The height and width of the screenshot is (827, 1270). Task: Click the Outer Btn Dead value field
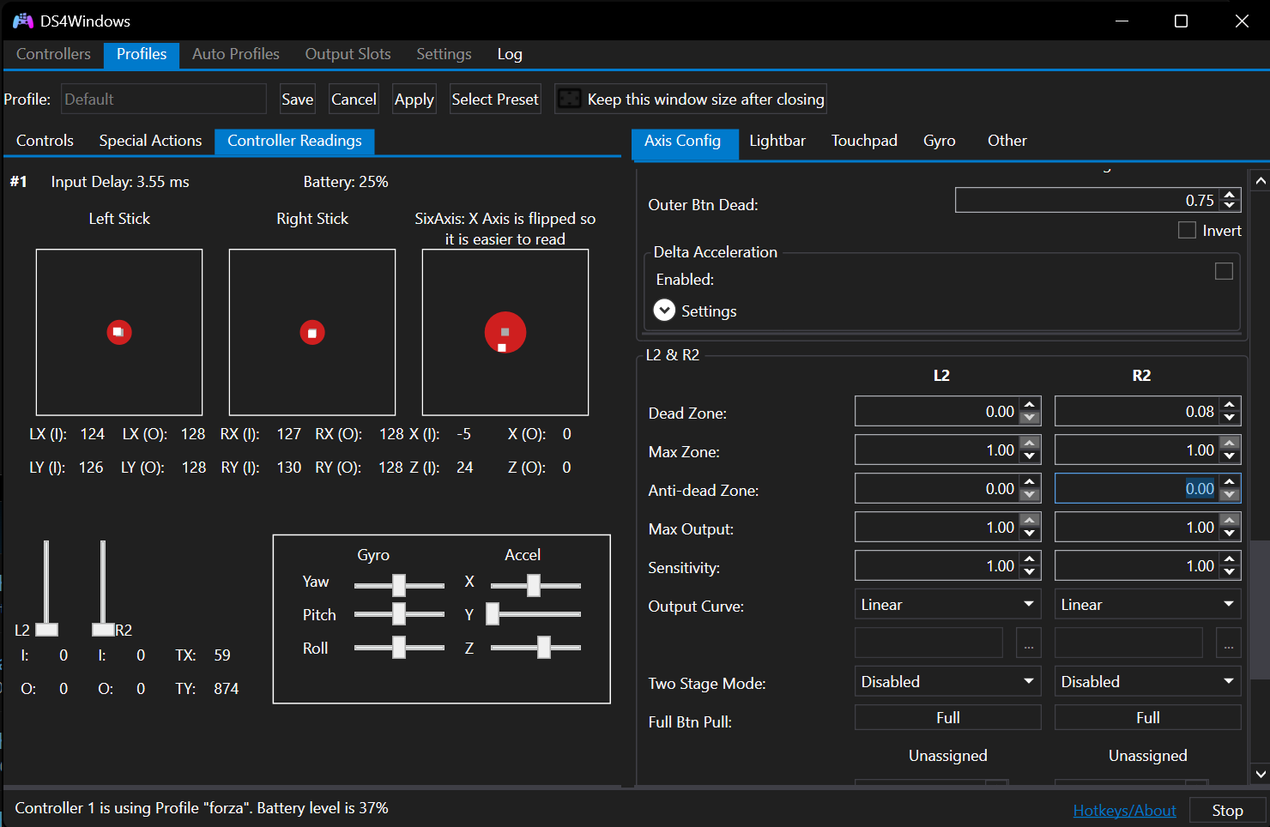pos(1087,200)
